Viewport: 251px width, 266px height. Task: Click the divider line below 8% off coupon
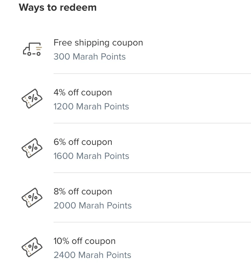[152, 222]
